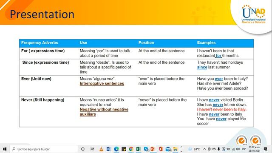
Task: Click the "Use" column header
Action: click(83, 42)
